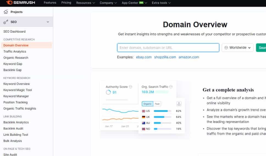The height and width of the screenshot is (156, 266).
Task: Click the Authority Score value 91
Action: pos(115,92)
